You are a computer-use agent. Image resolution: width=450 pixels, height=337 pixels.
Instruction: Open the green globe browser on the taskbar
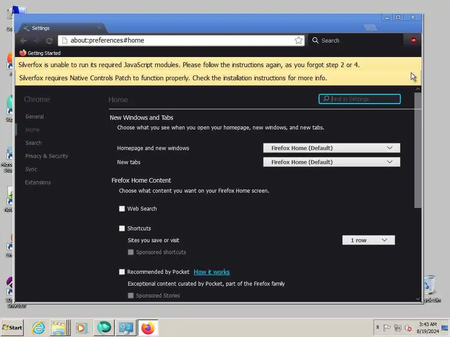(104, 327)
